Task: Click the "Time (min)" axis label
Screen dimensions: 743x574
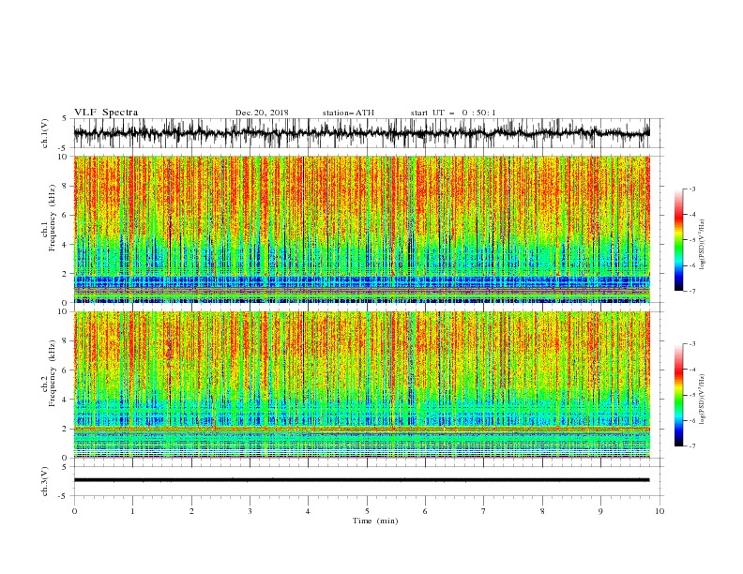Action: click(x=375, y=521)
